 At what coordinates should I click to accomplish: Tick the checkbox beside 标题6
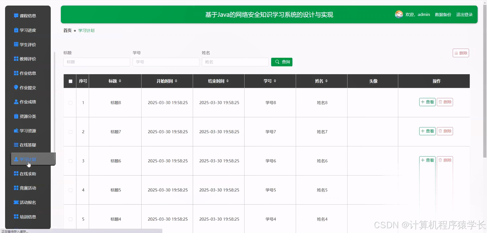click(x=70, y=161)
